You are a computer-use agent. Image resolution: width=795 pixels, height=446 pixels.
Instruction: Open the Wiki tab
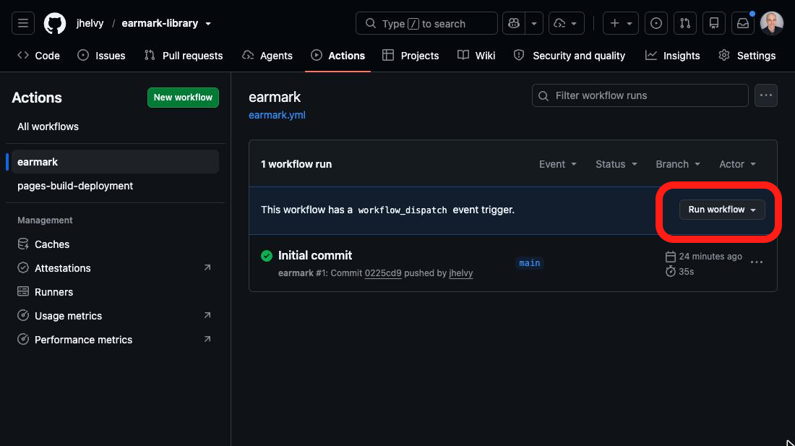click(x=476, y=55)
